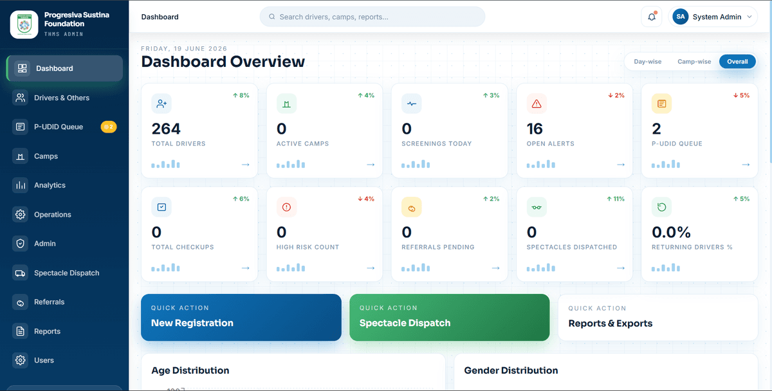This screenshot has width=772, height=391.
Task: Click the Age Distribution heading
Action: [190, 370]
